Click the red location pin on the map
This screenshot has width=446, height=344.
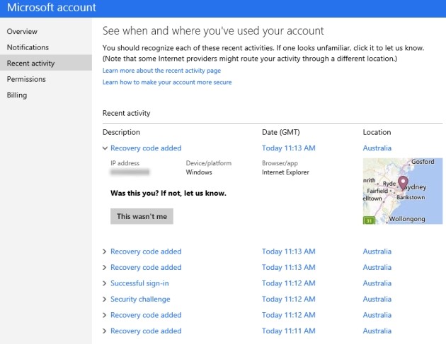click(404, 184)
